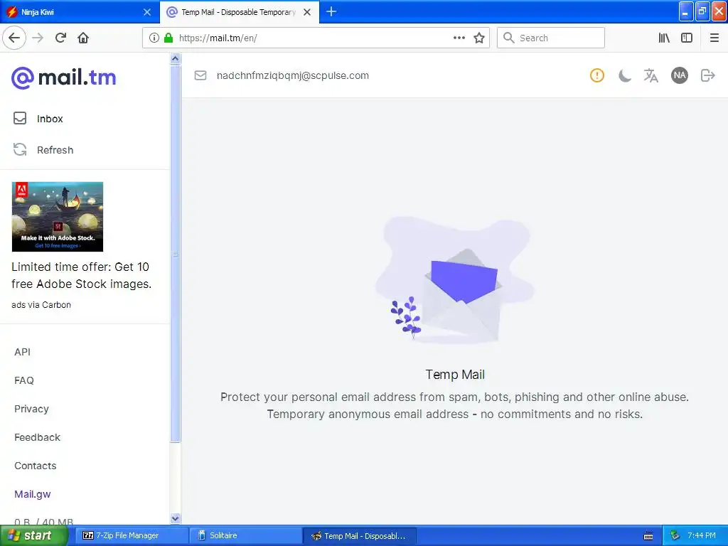The image size is (728, 546).
Task: Close the Ninja Kiwi tab
Action: [x=147, y=12]
